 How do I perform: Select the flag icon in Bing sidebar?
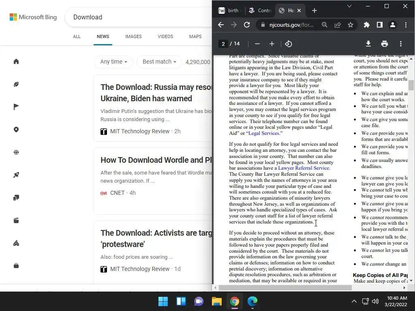click(x=16, y=107)
